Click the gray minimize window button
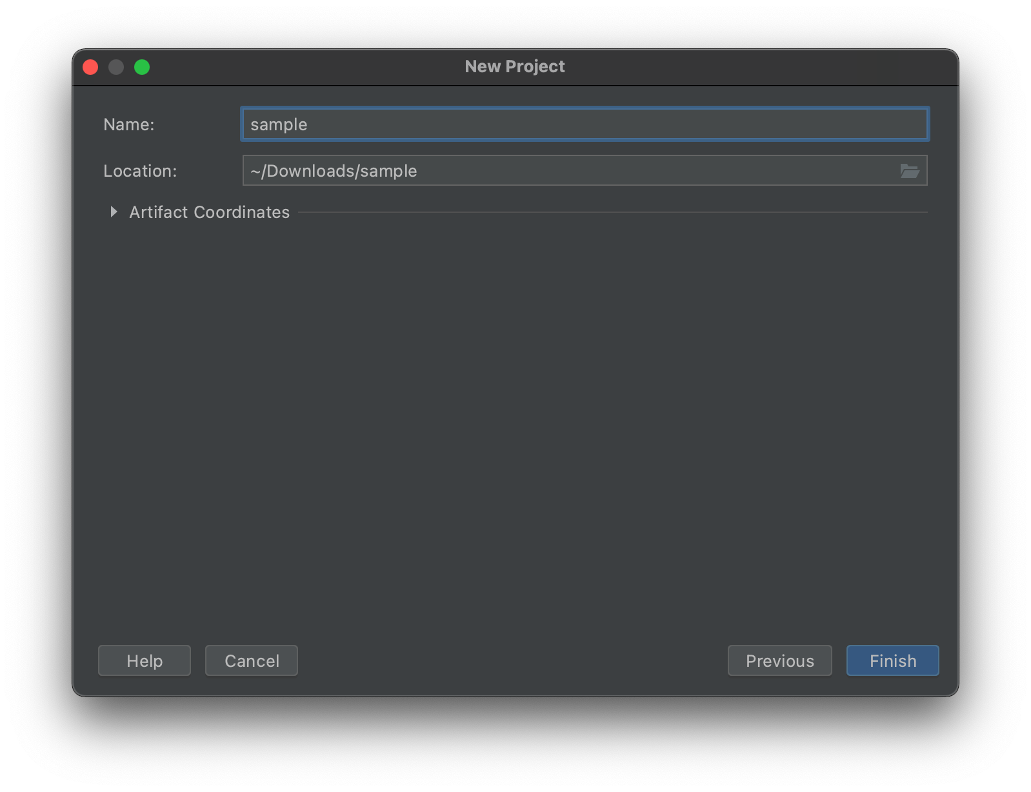 tap(116, 67)
